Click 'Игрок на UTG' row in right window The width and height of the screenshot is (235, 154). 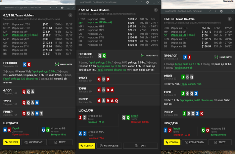point(198,28)
